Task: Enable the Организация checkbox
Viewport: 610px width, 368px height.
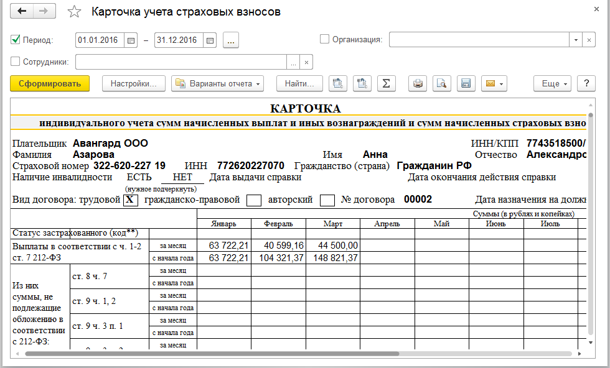Action: click(x=324, y=39)
